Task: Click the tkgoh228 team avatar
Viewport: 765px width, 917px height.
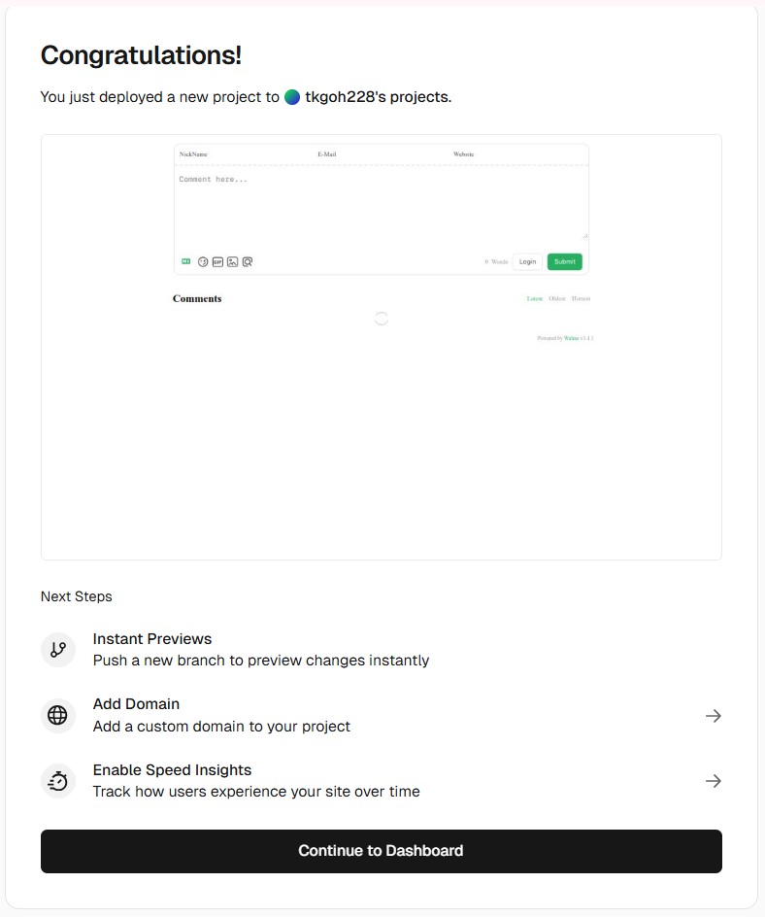Action: (x=292, y=97)
